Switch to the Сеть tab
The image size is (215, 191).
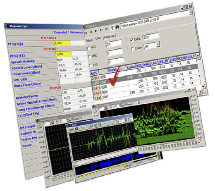point(98,38)
